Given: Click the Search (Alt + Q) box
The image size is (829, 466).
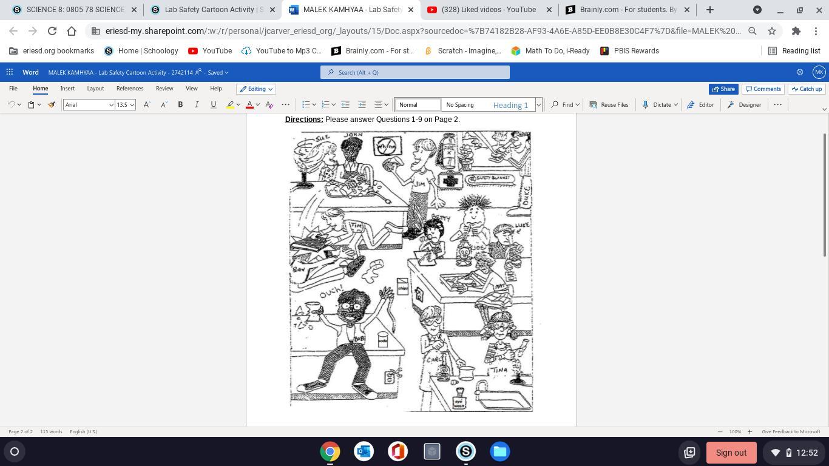Looking at the screenshot, I should coord(415,72).
